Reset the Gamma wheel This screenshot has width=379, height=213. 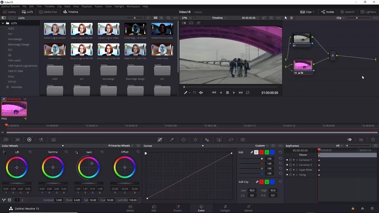tap(66, 152)
